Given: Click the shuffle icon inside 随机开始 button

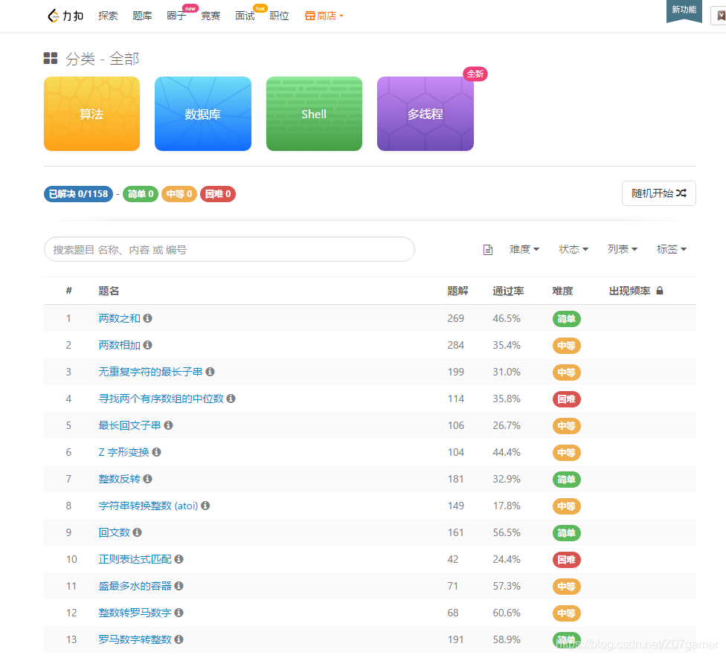Looking at the screenshot, I should (681, 193).
